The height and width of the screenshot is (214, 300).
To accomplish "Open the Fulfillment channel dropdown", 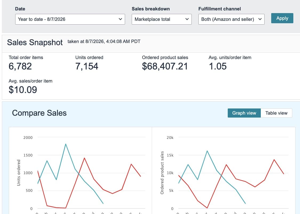I will point(231,19).
